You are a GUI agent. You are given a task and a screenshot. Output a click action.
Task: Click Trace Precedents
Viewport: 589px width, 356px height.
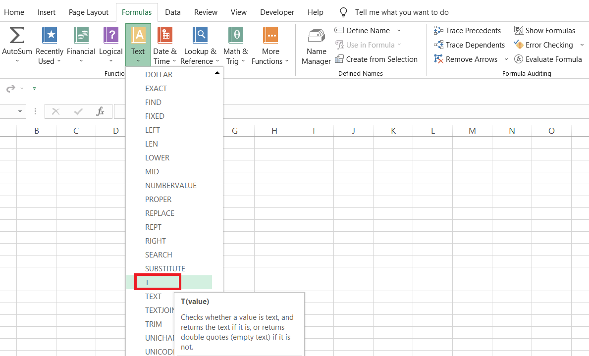point(467,31)
